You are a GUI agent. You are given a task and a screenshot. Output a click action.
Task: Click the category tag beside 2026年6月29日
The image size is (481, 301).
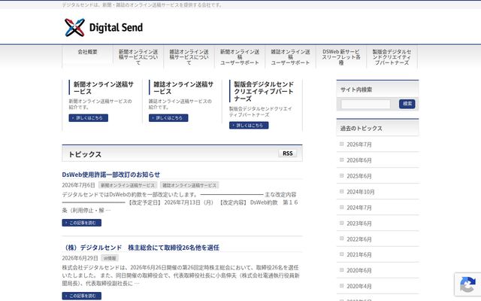coord(110,258)
